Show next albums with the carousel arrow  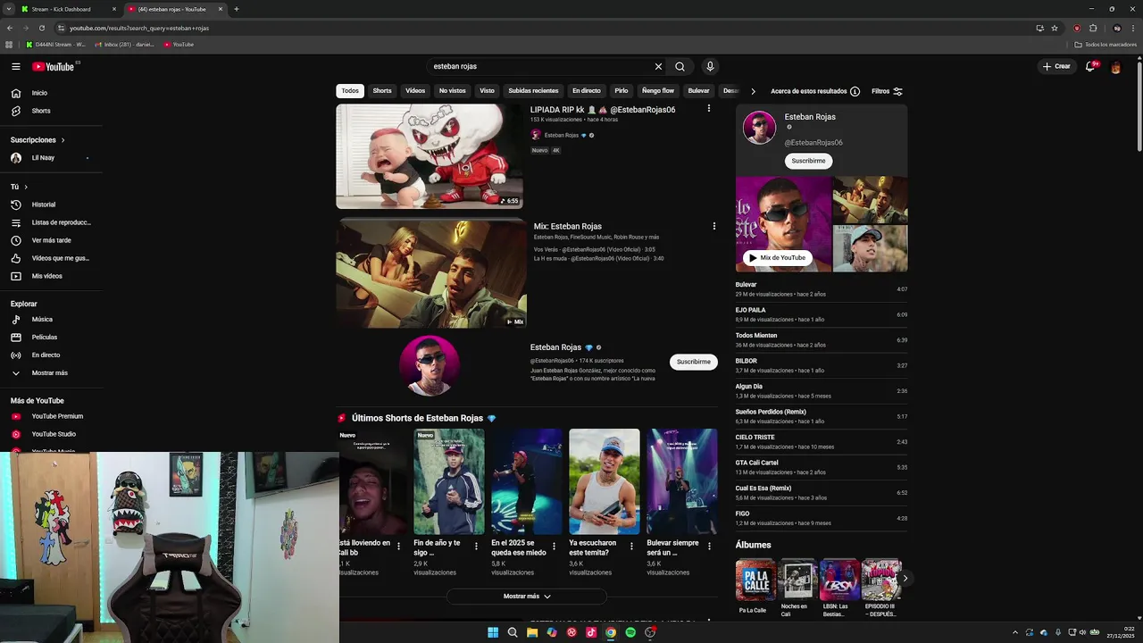(905, 579)
